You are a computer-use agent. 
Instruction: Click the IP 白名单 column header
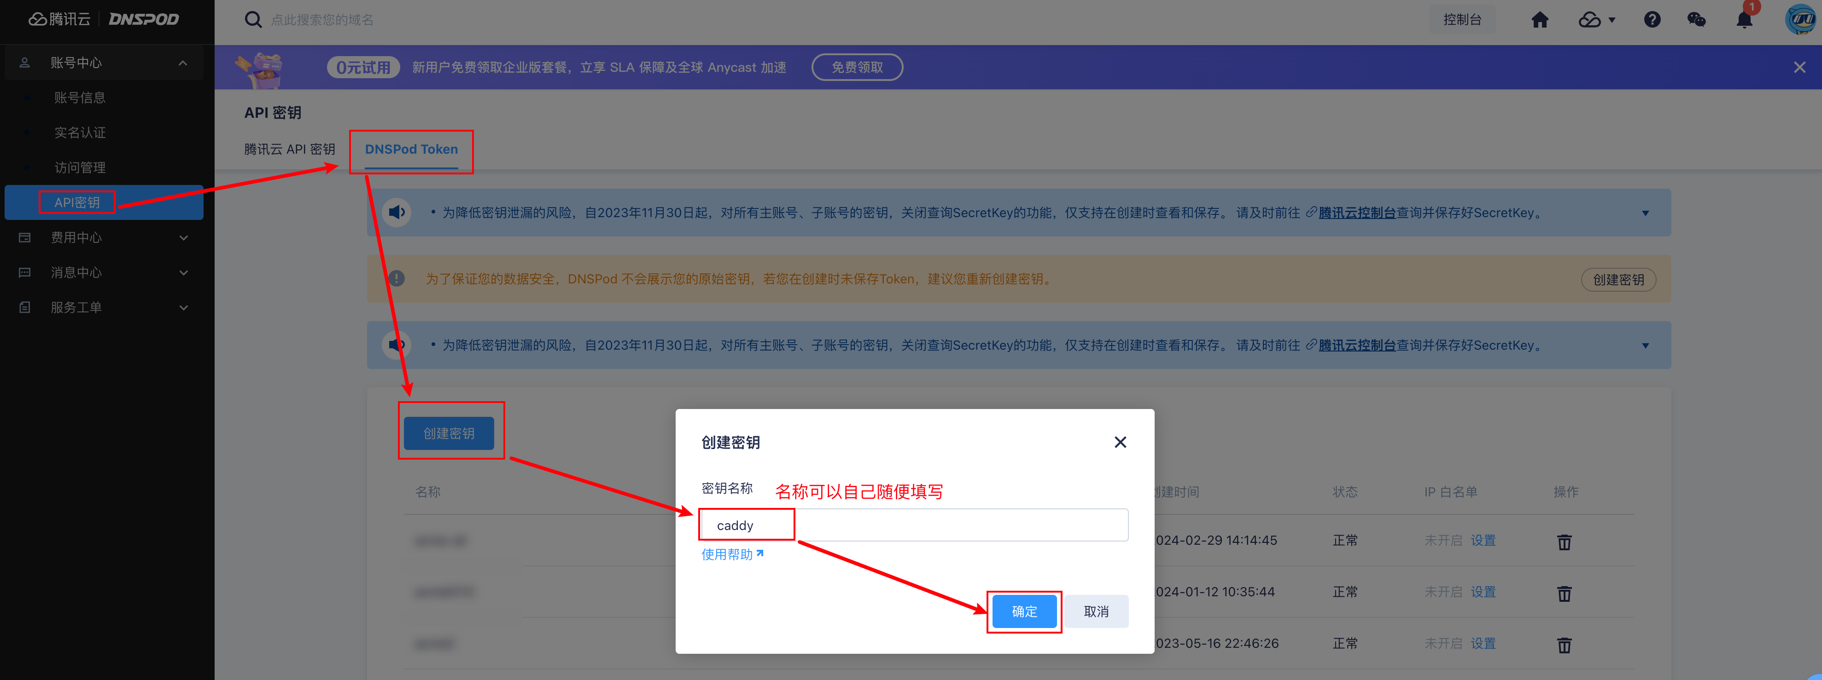click(1451, 492)
